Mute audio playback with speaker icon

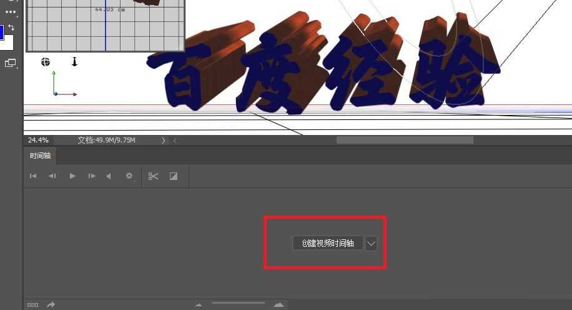pos(109,176)
